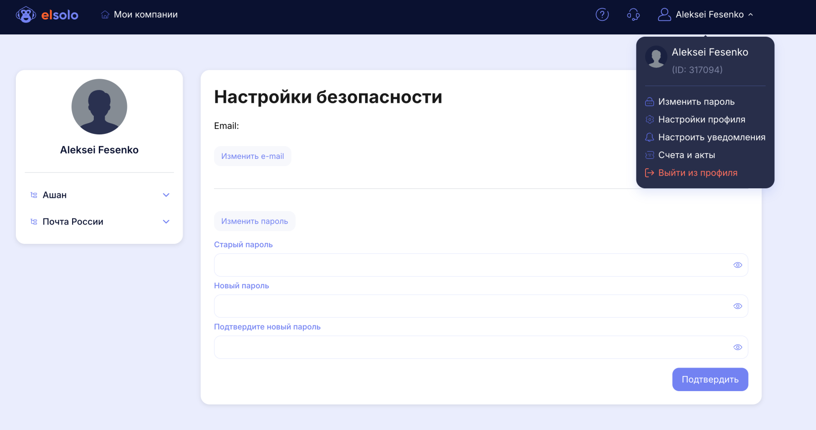Focus the Старый пароль input field

tap(471, 265)
